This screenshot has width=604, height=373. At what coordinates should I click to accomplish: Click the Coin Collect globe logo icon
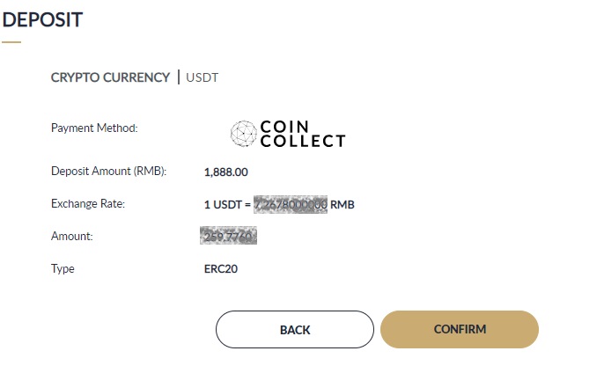coord(244,134)
